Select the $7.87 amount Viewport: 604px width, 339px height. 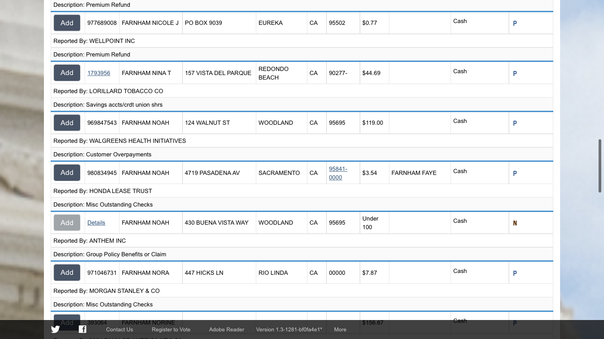pos(369,273)
